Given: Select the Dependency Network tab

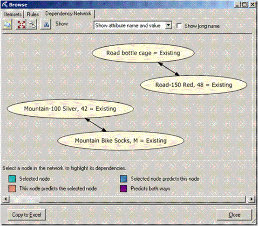Looking at the screenshot, I should point(68,14).
